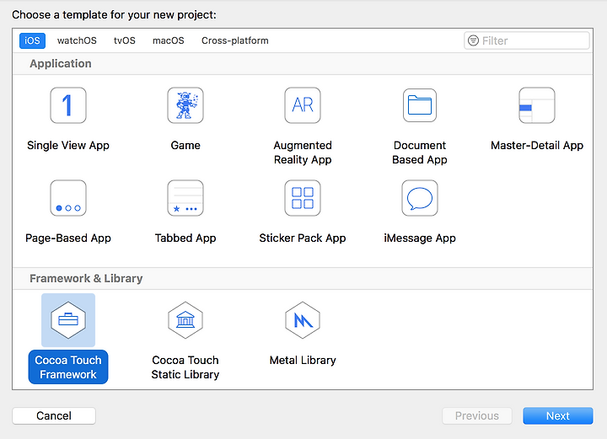This screenshot has height=439, width=607.
Task: Switch to the Cross-platform tab
Action: [234, 40]
